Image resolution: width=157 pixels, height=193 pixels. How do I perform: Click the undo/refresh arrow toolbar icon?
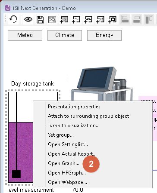coord(13,19)
